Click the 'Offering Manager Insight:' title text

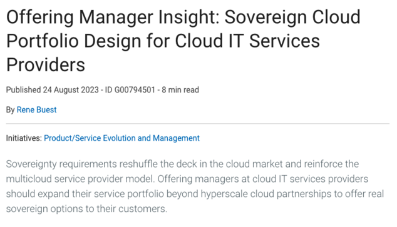coord(113,18)
